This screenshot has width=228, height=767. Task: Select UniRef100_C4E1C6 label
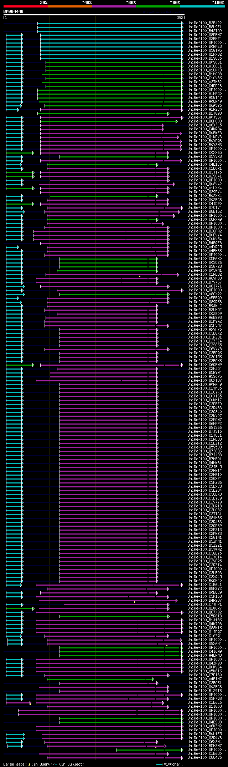(204, 164)
